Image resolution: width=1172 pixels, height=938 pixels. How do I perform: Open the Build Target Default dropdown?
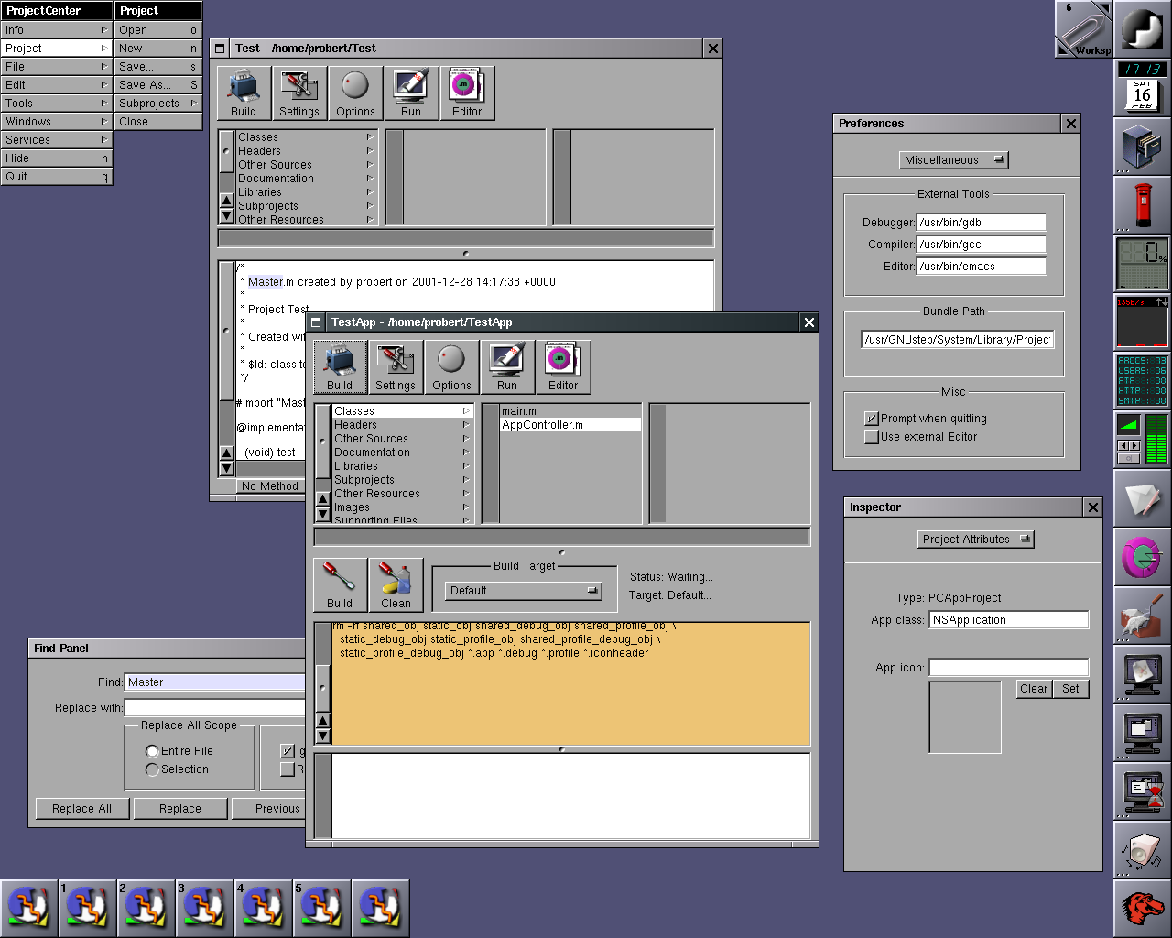click(523, 591)
